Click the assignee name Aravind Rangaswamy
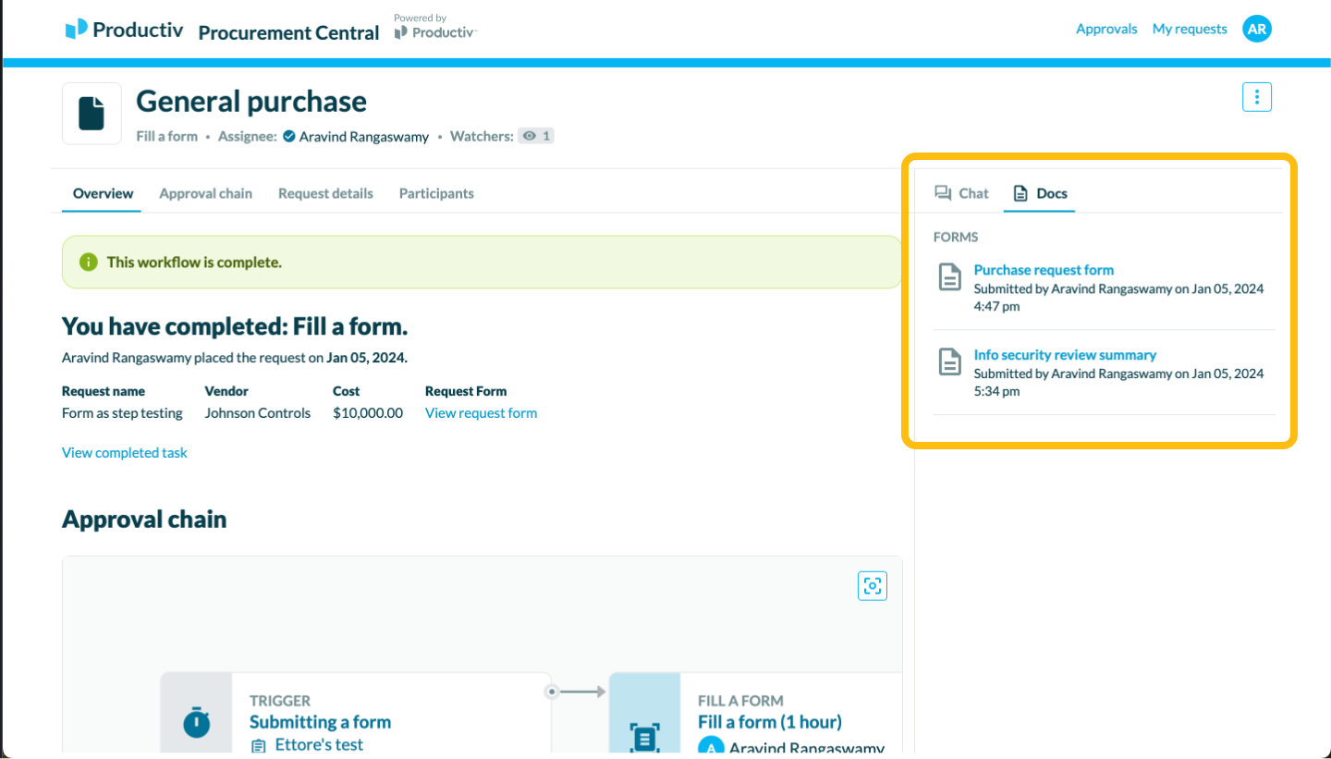Image resolution: width=1331 pixels, height=759 pixels. [364, 136]
